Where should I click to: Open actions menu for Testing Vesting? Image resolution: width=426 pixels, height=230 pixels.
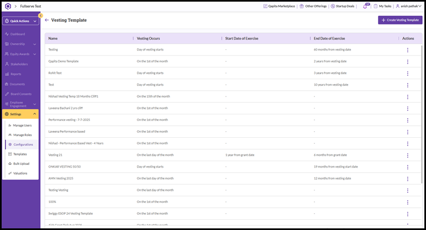pyautogui.click(x=408, y=190)
